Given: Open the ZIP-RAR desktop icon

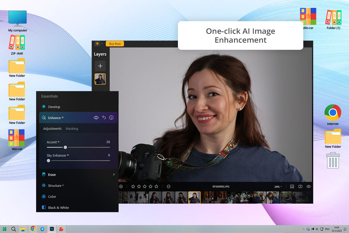Looking at the screenshot, I should coord(17,45).
